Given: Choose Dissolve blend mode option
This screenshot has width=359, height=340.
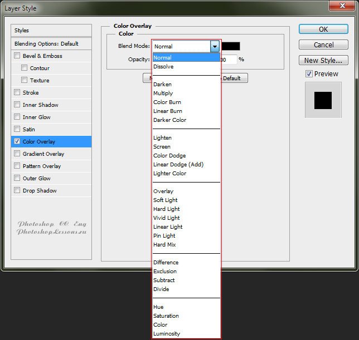Looking at the screenshot, I should tap(163, 67).
